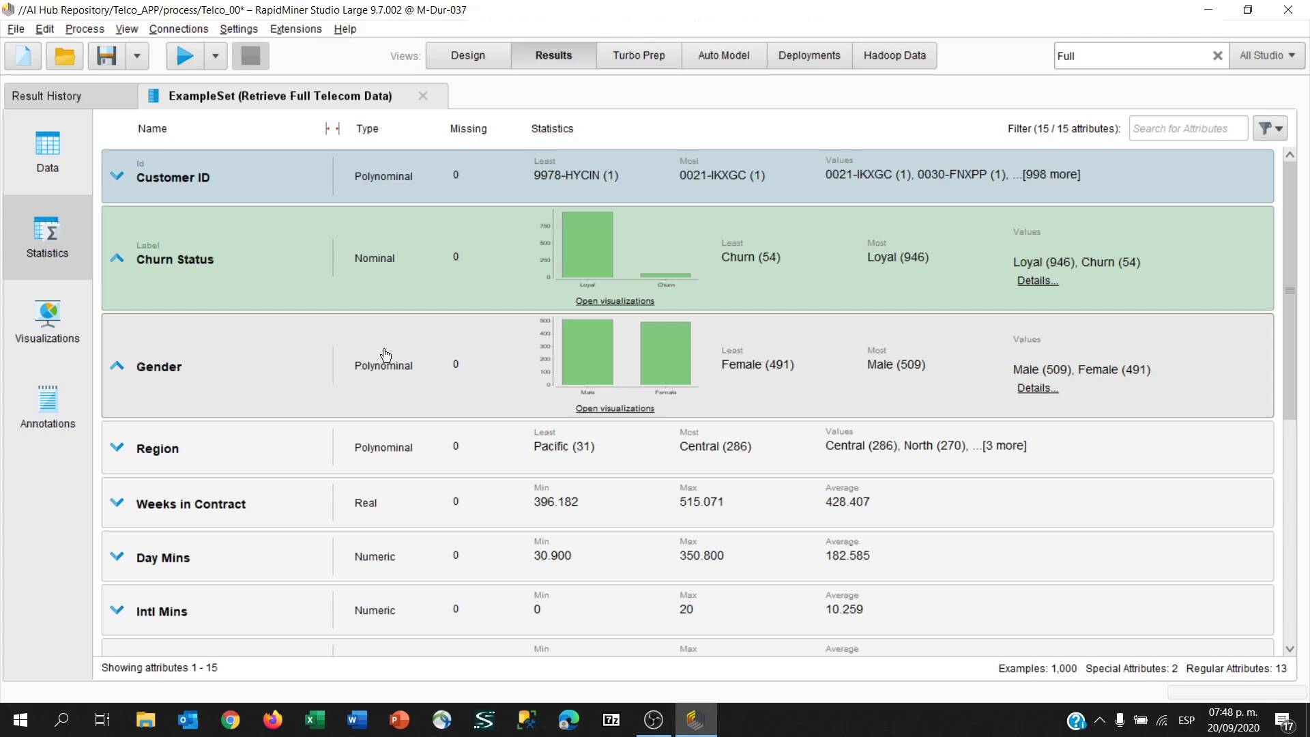Open the run options dropdown arrow
The width and height of the screenshot is (1310, 737).
[x=216, y=55]
